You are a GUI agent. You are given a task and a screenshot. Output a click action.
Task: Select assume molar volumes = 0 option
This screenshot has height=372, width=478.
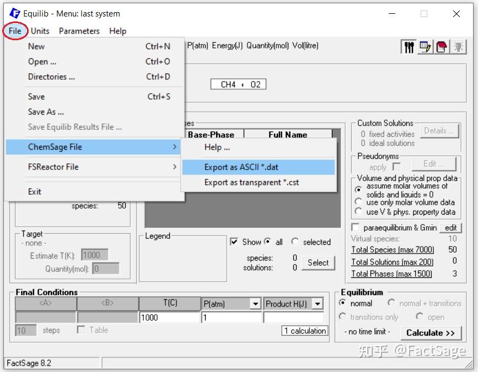point(358,190)
